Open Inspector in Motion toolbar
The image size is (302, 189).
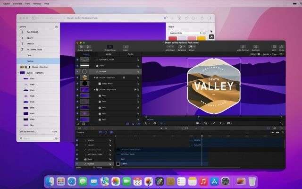(88, 47)
